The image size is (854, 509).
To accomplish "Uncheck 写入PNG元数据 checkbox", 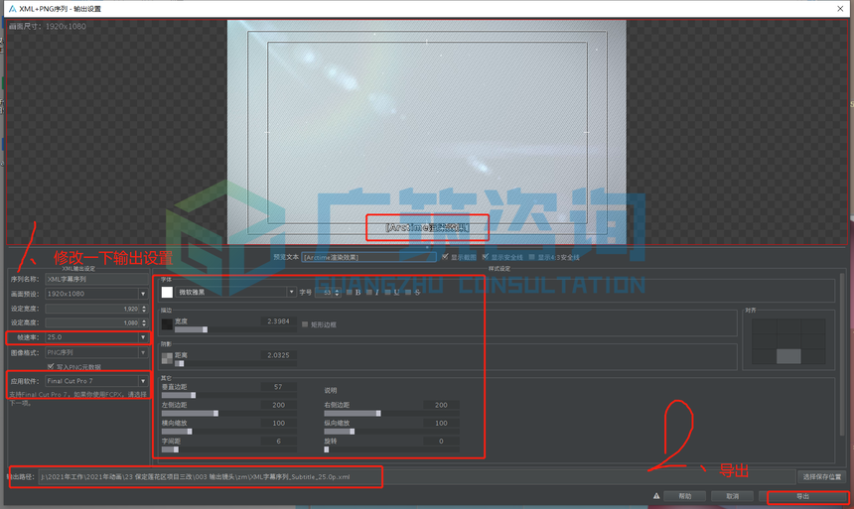I will [x=51, y=367].
